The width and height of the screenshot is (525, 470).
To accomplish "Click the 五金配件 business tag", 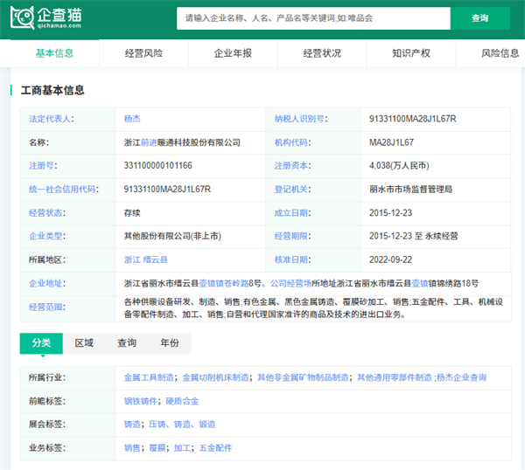I will tap(214, 448).
